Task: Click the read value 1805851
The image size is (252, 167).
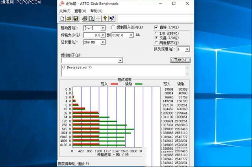Action: point(181,117)
